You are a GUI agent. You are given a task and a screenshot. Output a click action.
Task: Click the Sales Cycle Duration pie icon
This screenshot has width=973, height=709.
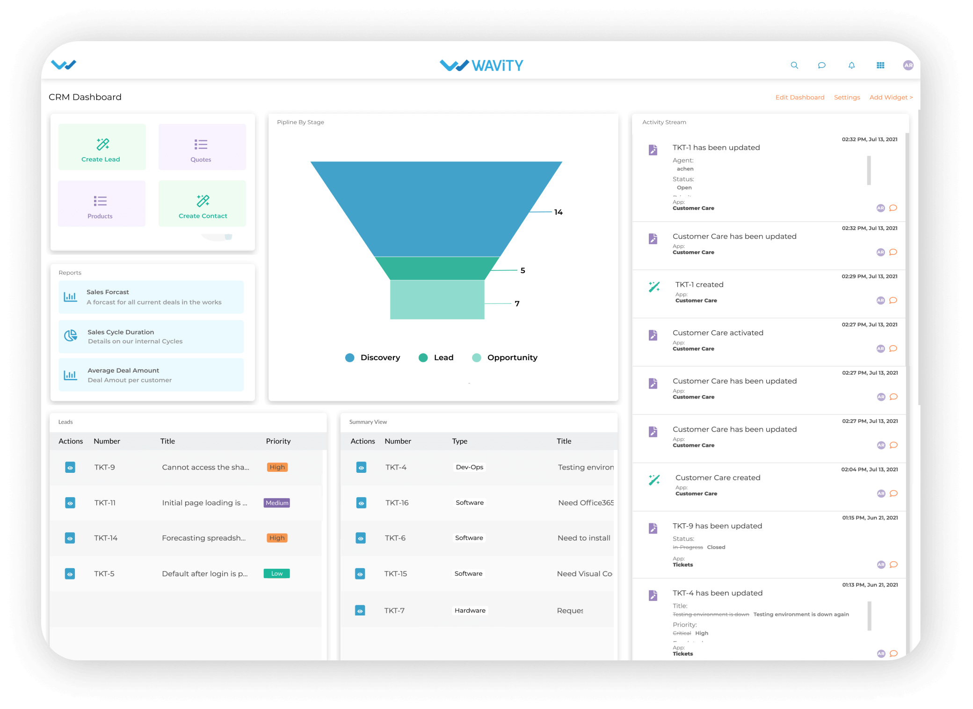point(71,336)
